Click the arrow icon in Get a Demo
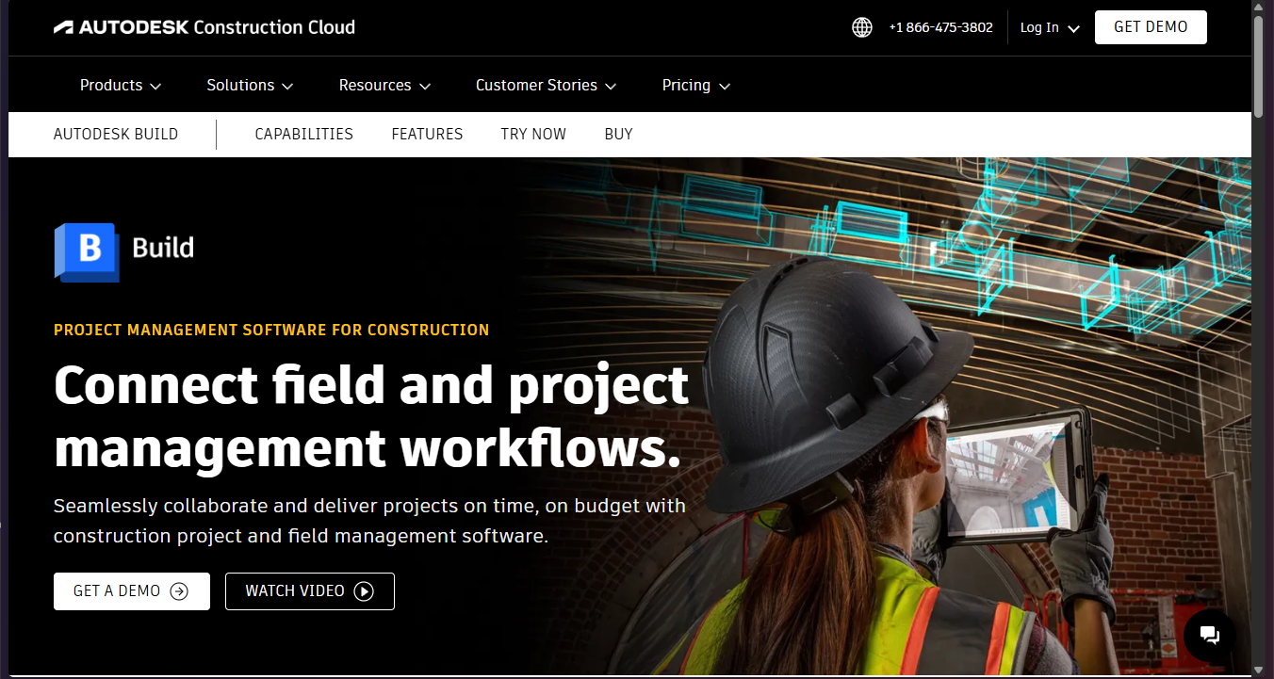The width and height of the screenshot is (1274, 679). tap(179, 591)
